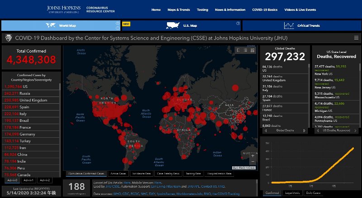Click the United States silhouette icon

173,25
